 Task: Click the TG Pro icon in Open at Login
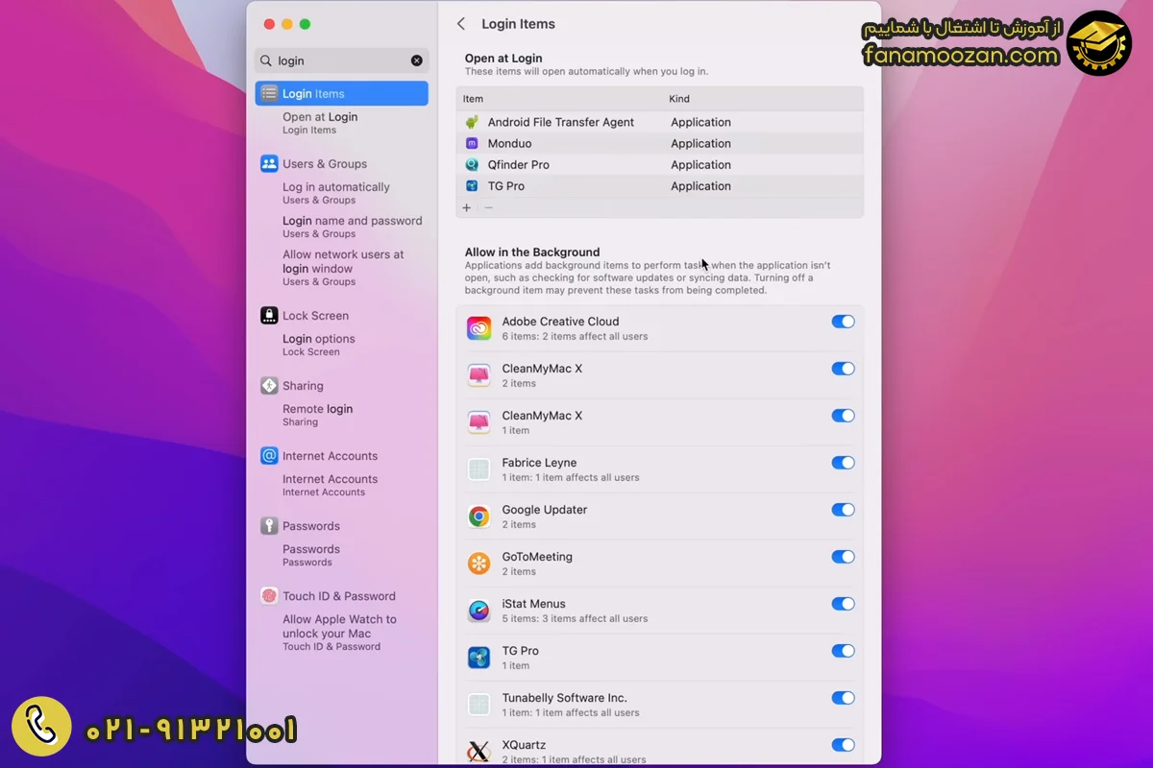tap(472, 186)
